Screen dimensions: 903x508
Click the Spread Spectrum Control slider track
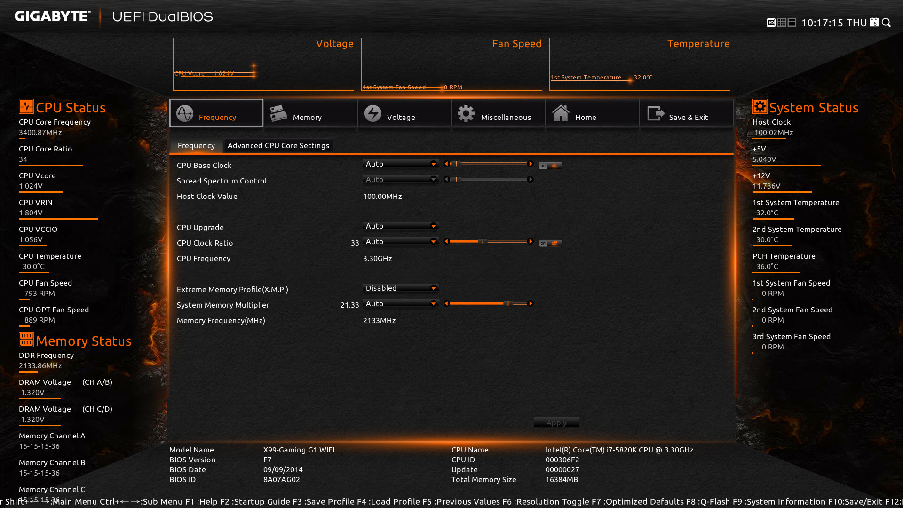click(488, 179)
